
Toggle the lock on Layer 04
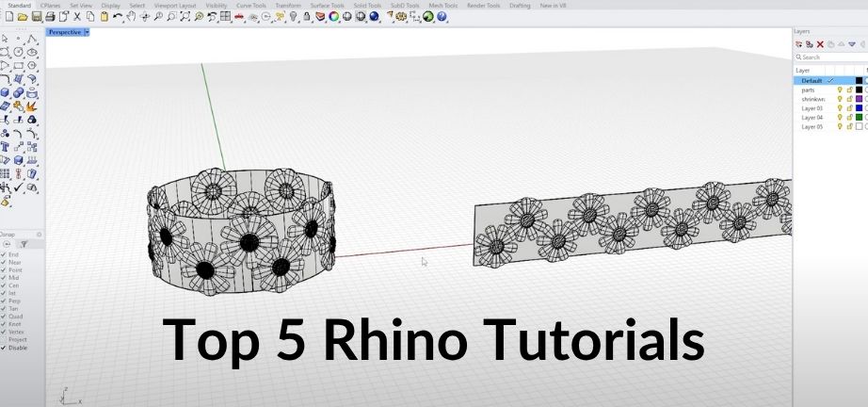(849, 118)
